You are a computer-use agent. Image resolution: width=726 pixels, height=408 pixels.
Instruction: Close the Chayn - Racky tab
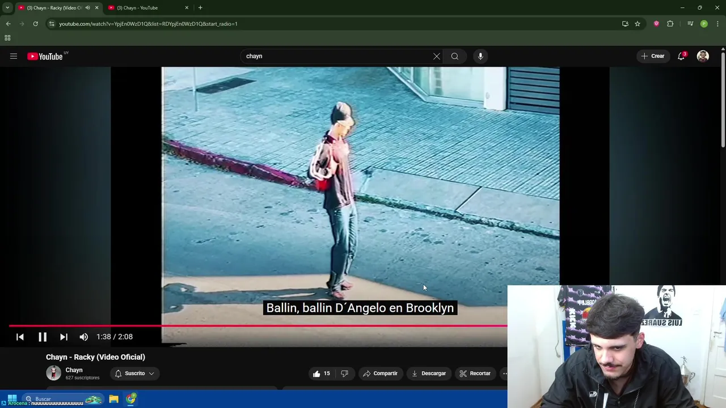click(96, 8)
